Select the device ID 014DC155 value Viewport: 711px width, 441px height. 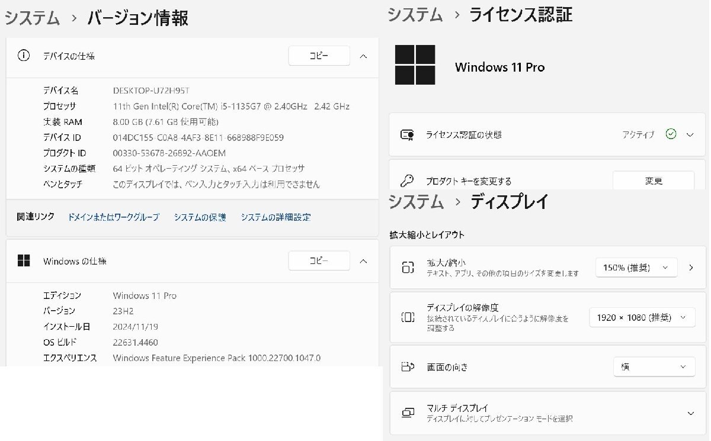coord(198,137)
